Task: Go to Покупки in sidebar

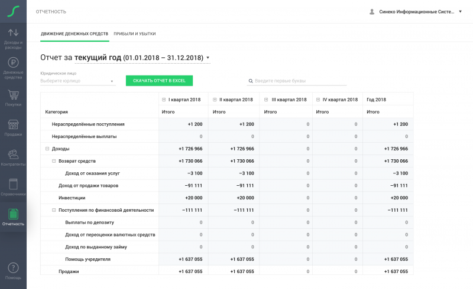Action: [13, 98]
